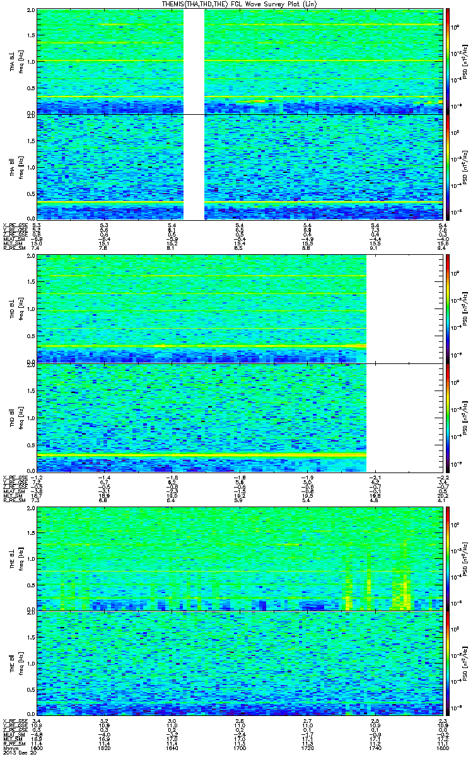Select the THD BL spectrogram panel
The image size is (473, 757).
coord(240,308)
